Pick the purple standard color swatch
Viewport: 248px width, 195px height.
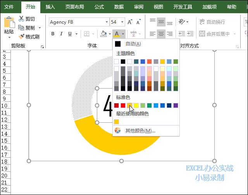coord(176,105)
